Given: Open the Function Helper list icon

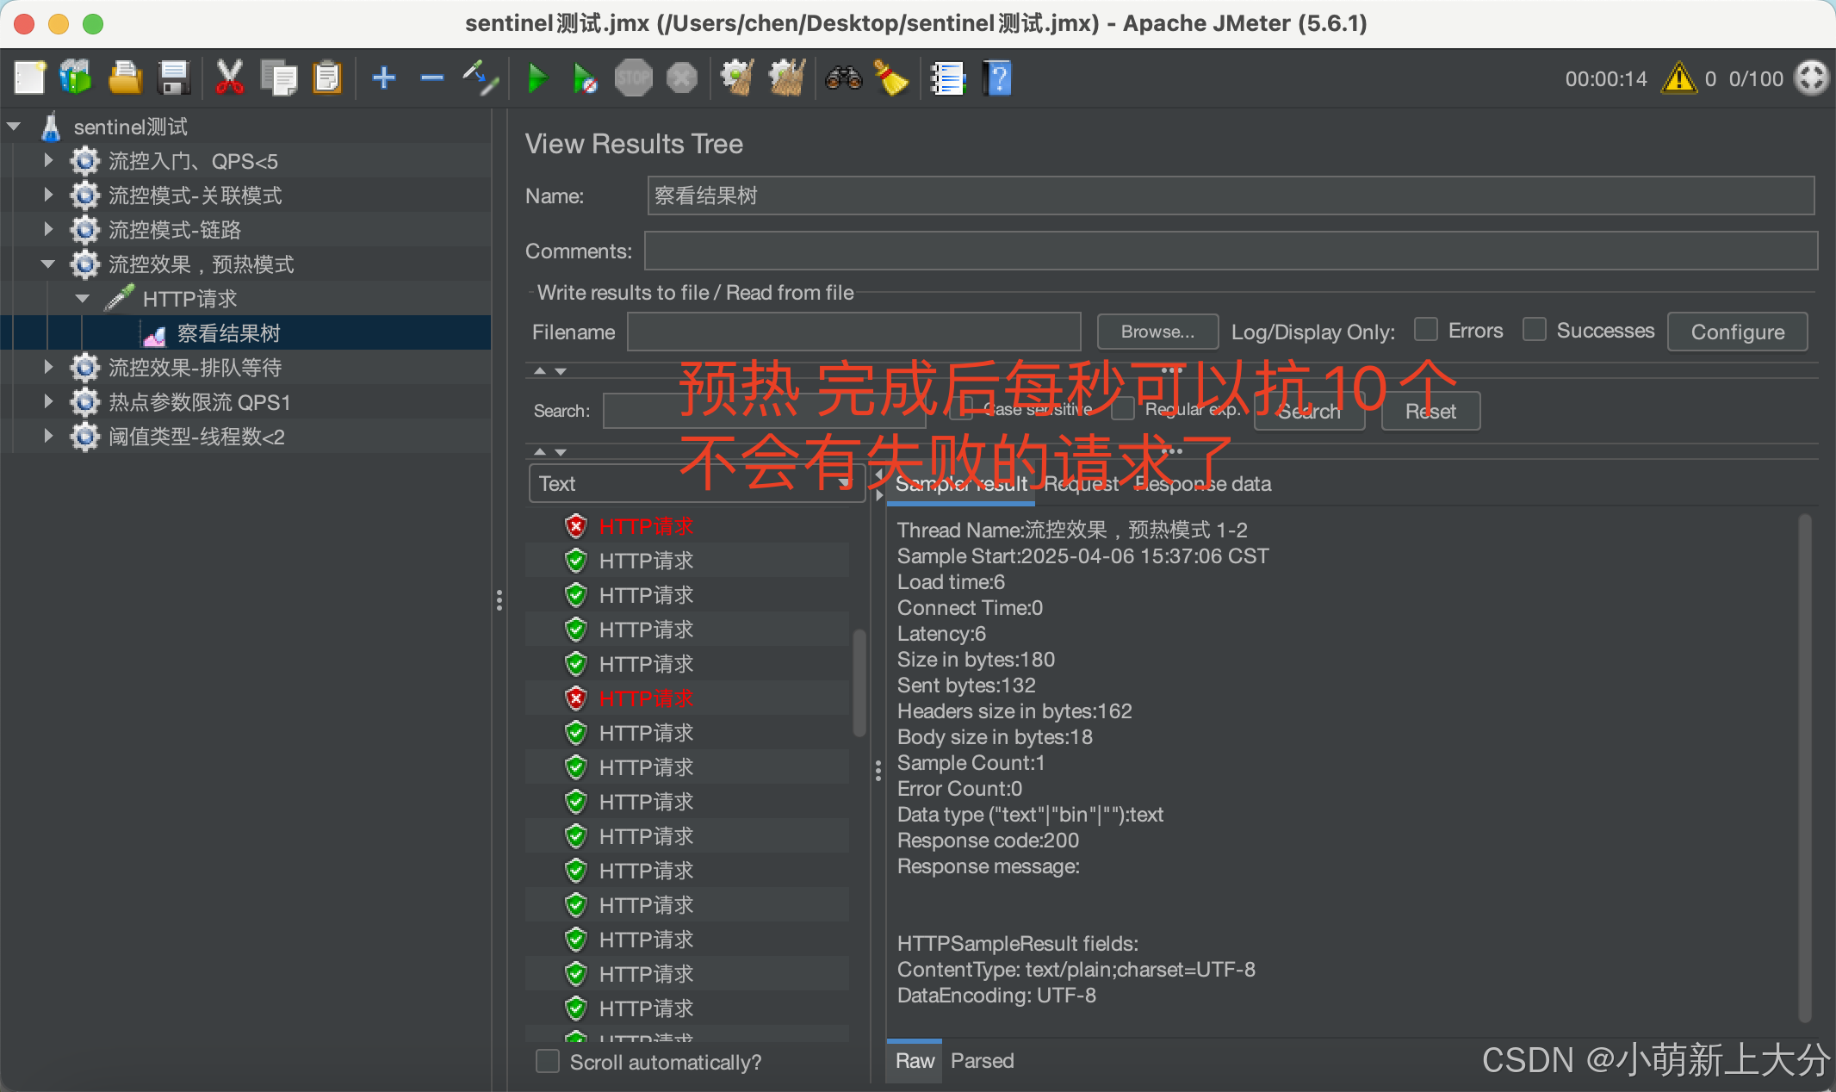Looking at the screenshot, I should [x=947, y=78].
